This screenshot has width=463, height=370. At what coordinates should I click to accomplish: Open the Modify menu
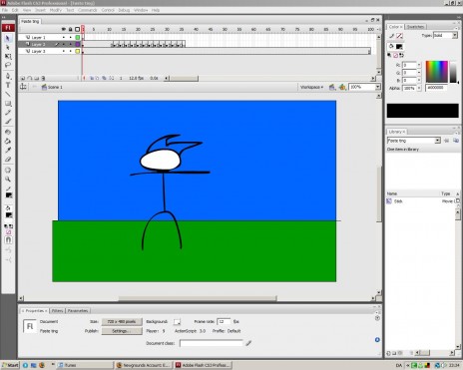pyautogui.click(x=56, y=10)
